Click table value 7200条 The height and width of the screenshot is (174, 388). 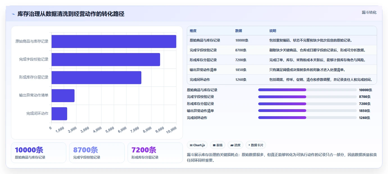[x=241, y=60]
